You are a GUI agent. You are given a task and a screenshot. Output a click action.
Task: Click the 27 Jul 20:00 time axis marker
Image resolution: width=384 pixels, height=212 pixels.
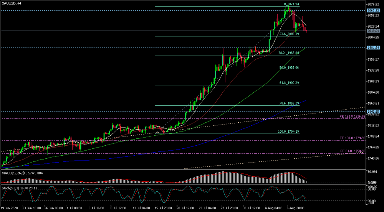[x=229, y=208]
